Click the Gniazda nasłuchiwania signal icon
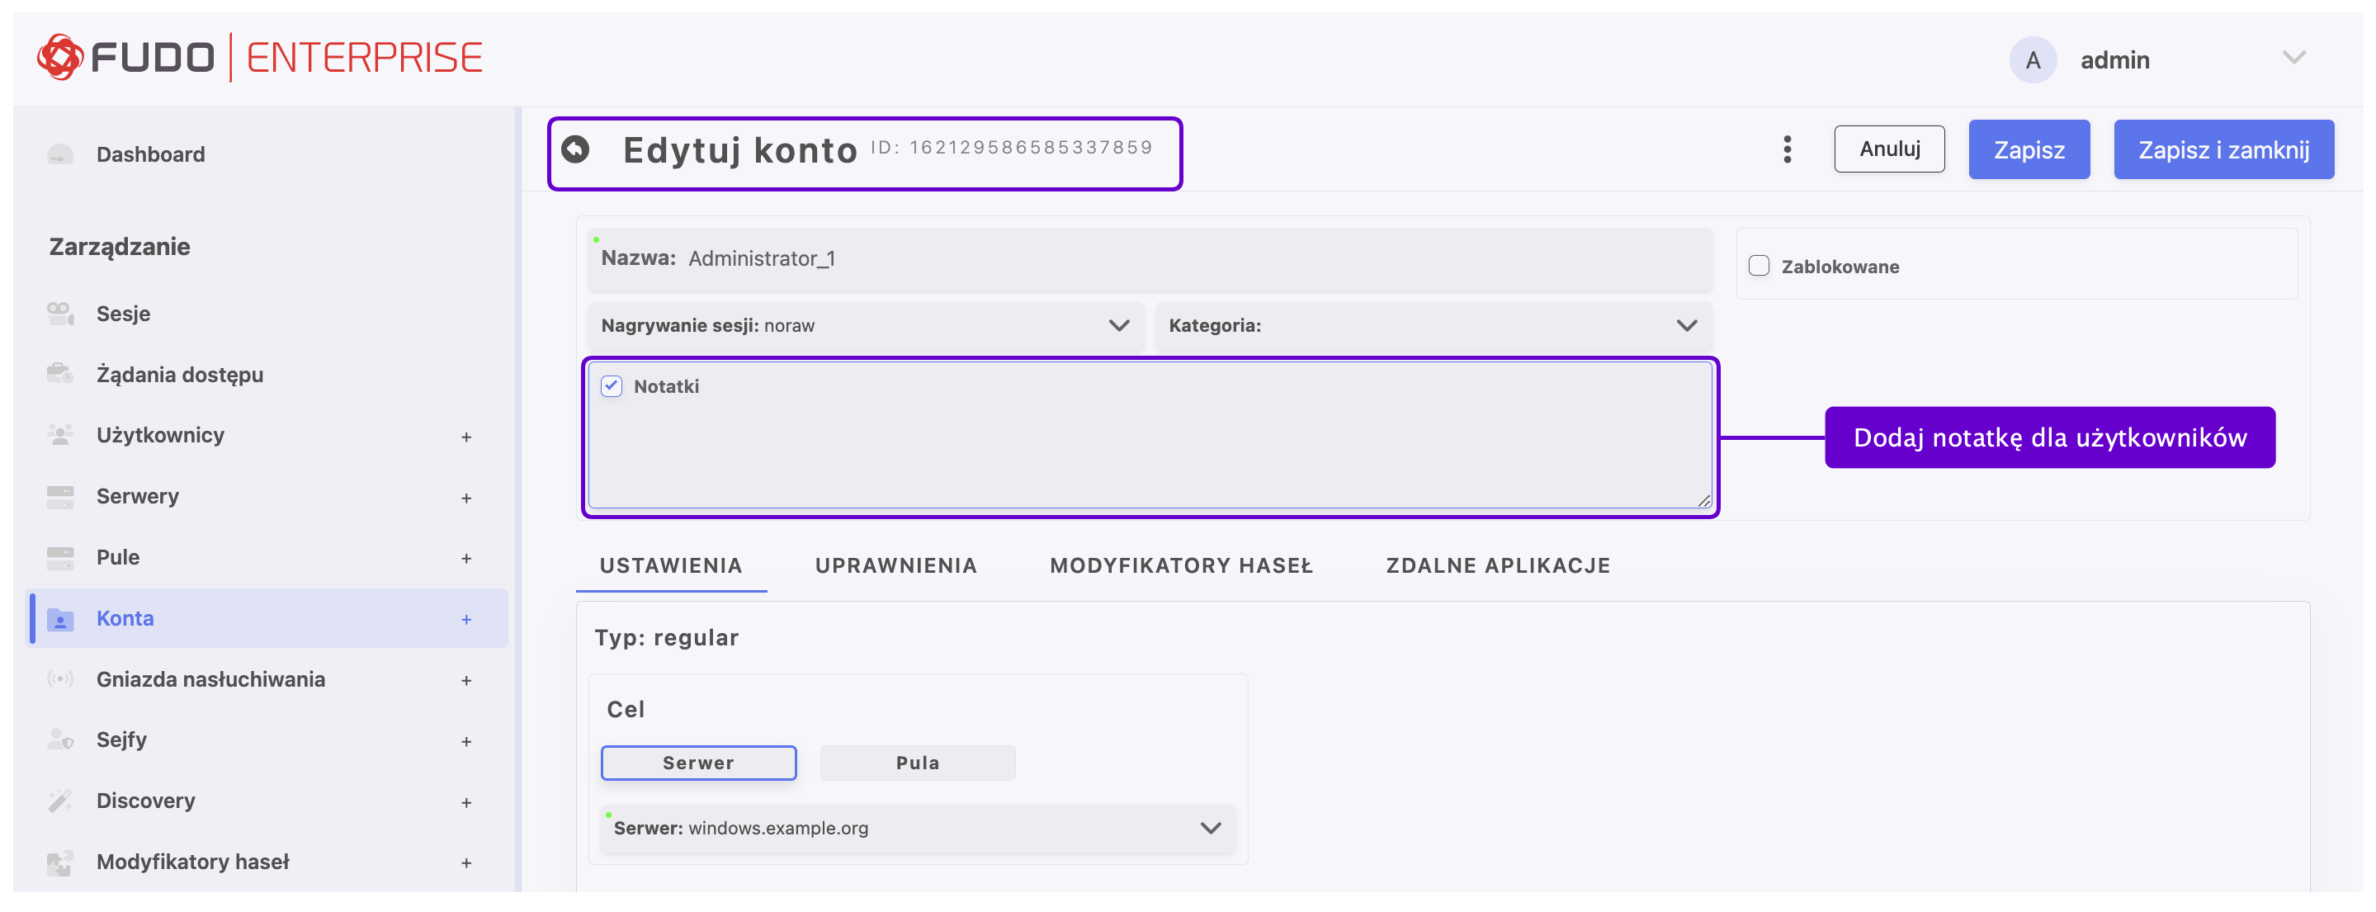2376x912 pixels. 61,678
